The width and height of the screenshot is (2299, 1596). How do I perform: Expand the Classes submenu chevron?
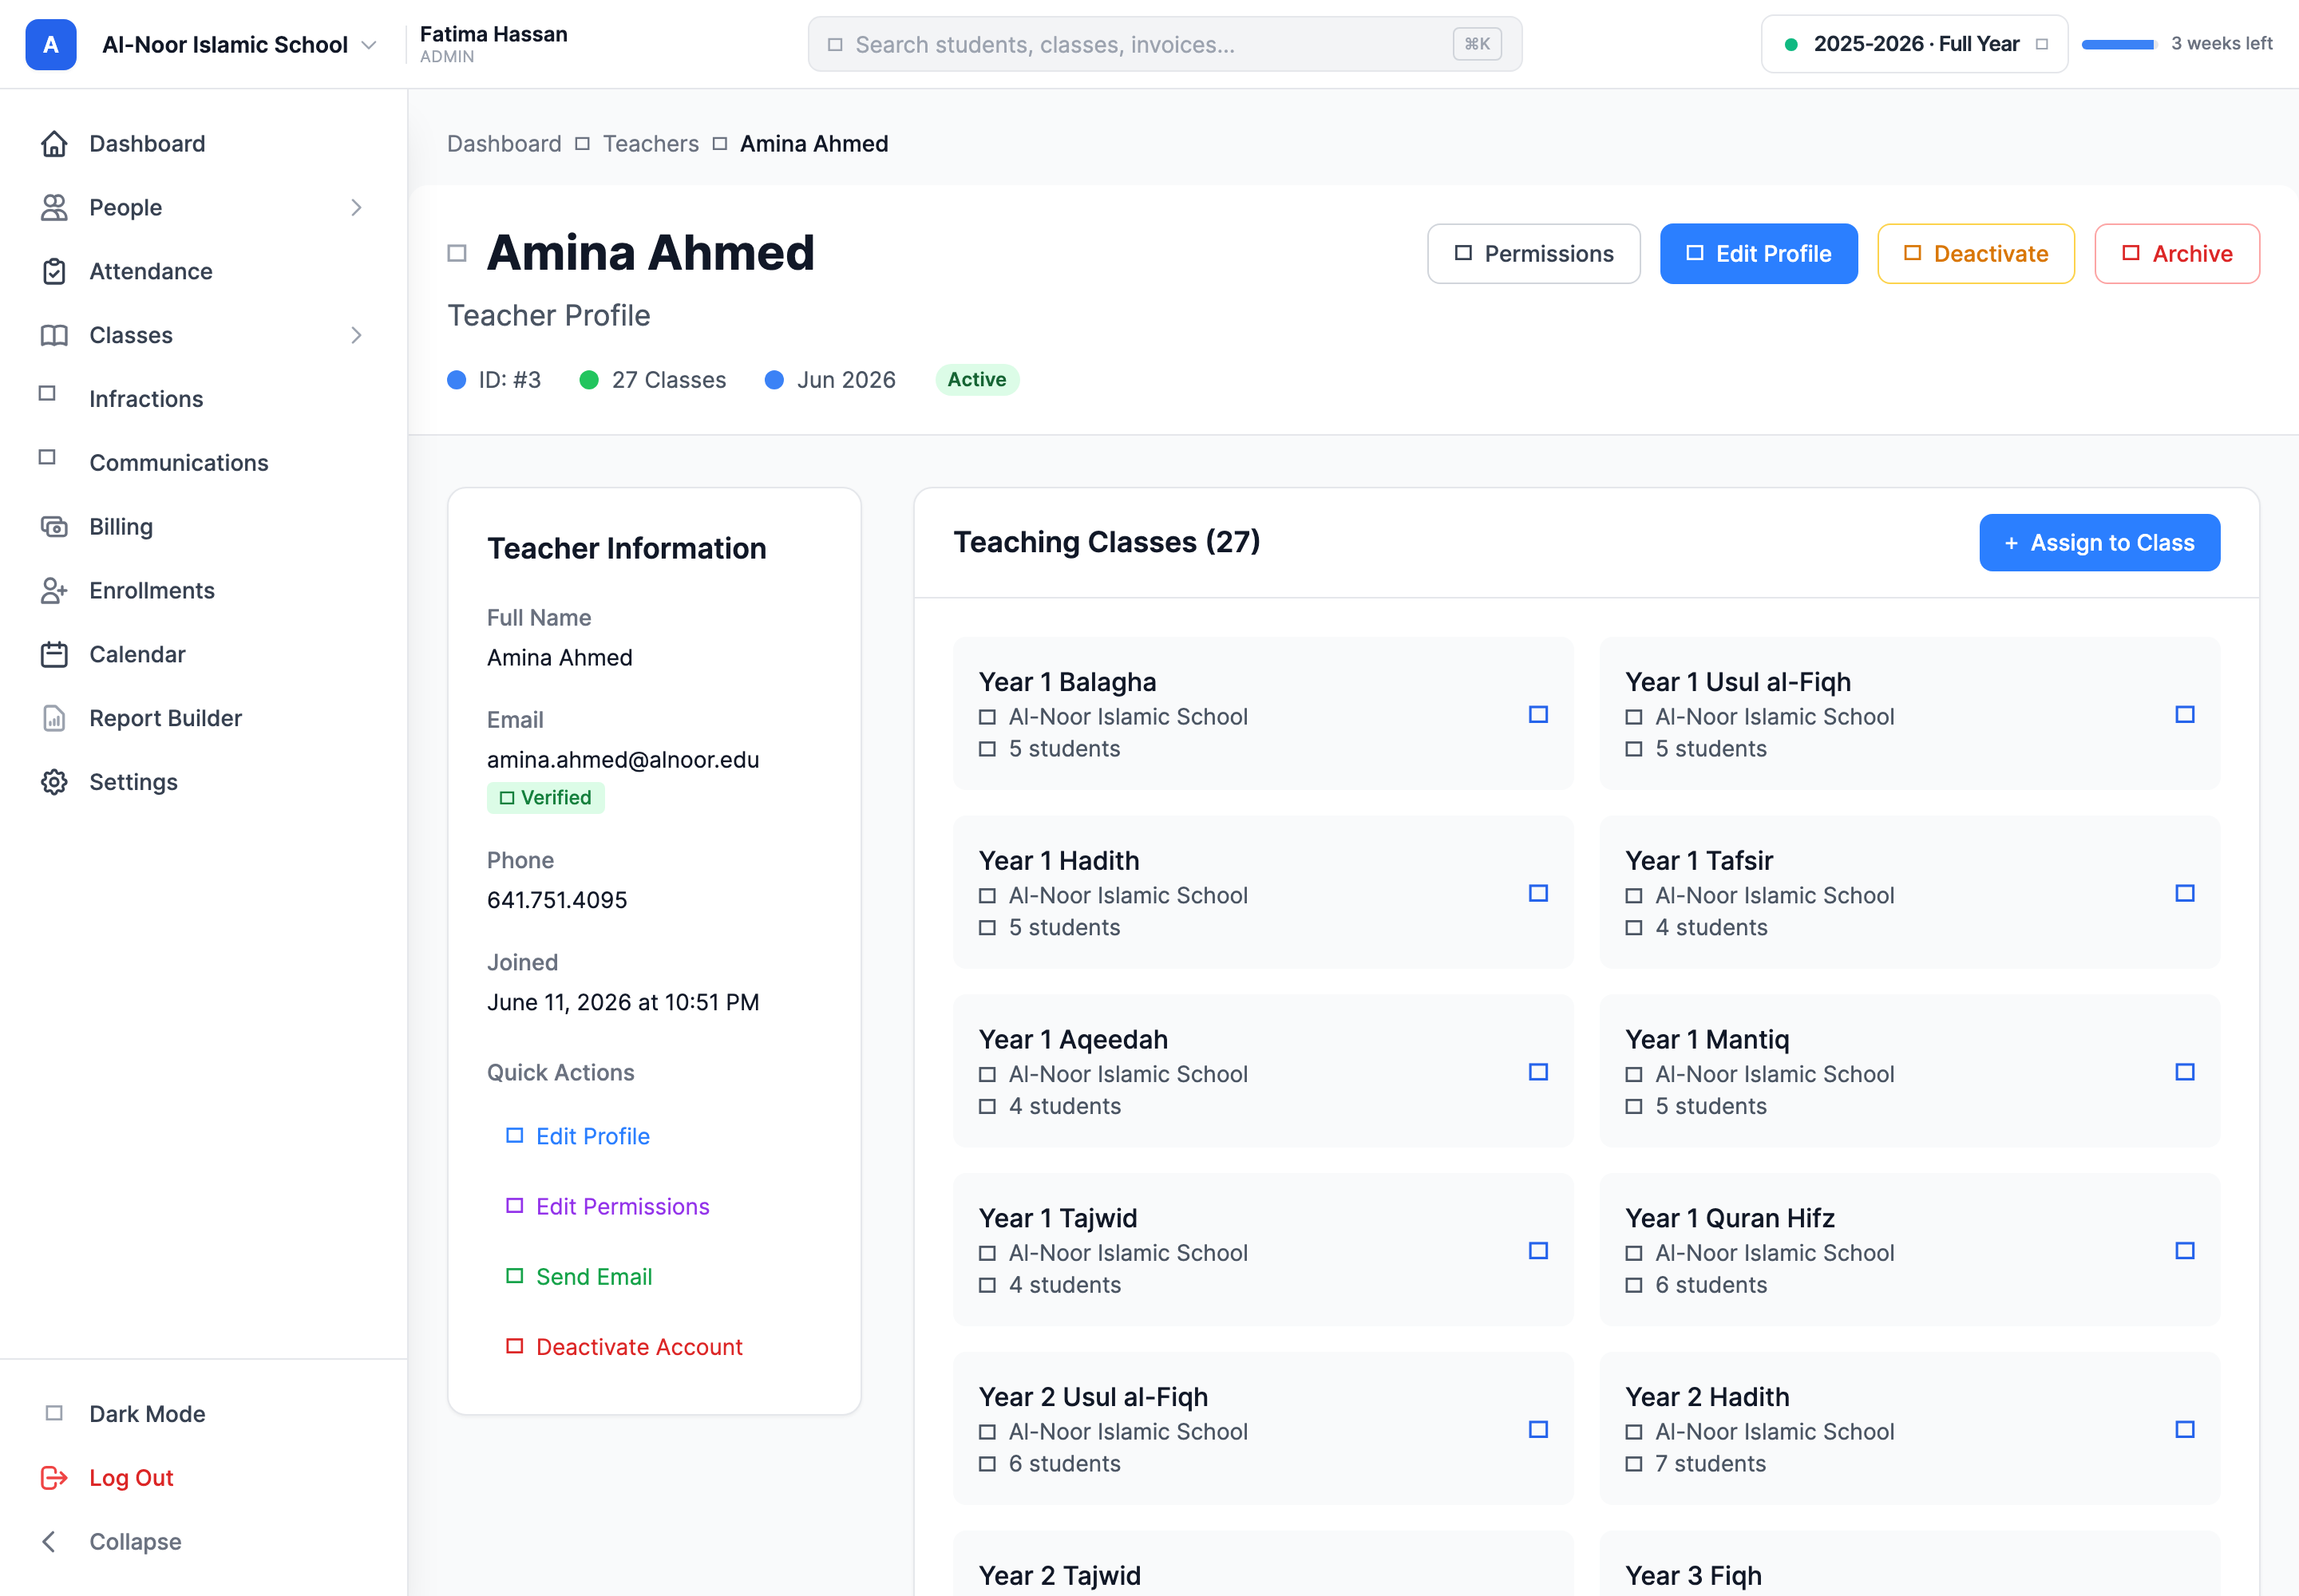[x=356, y=336]
